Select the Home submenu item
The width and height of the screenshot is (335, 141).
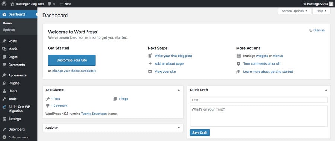point(7,23)
